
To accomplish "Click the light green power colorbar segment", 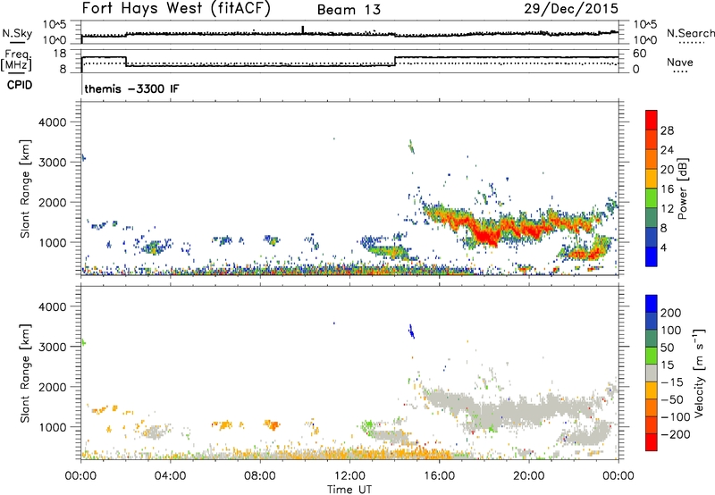I will pyautogui.click(x=652, y=198).
